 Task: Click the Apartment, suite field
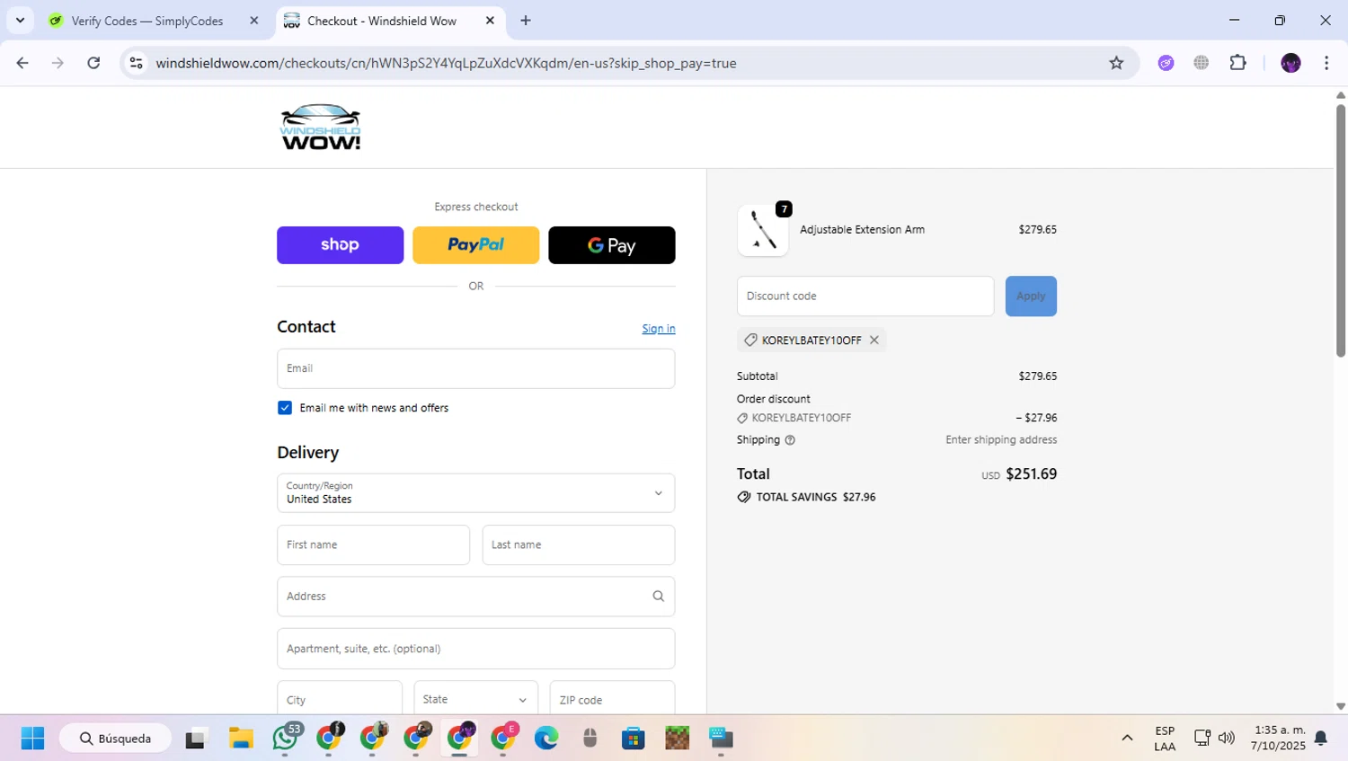pyautogui.click(x=475, y=649)
